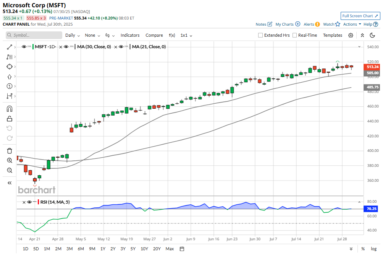
Task: Open more options for RSI study
Action: pyautogui.click(x=35, y=202)
